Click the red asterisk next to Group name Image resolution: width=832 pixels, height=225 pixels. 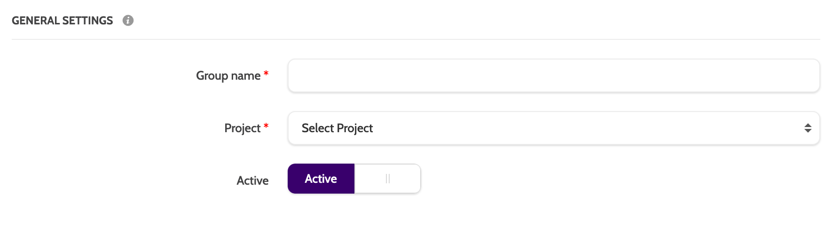pyautogui.click(x=266, y=74)
